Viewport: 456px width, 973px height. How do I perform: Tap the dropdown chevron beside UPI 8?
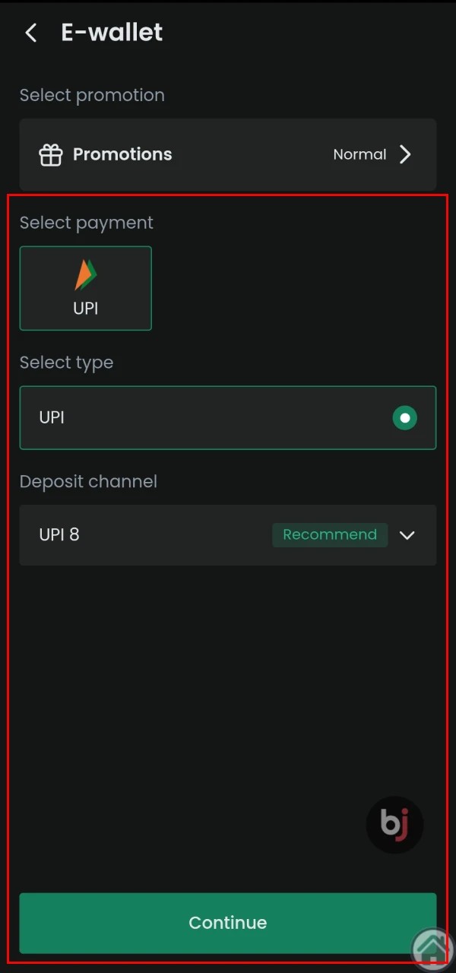pyautogui.click(x=407, y=535)
